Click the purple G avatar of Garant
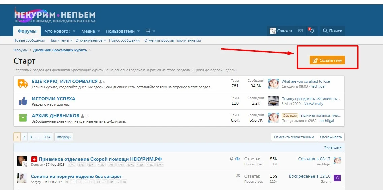Image resolution: width=383 pixels, height=190 pixels. [337, 178]
